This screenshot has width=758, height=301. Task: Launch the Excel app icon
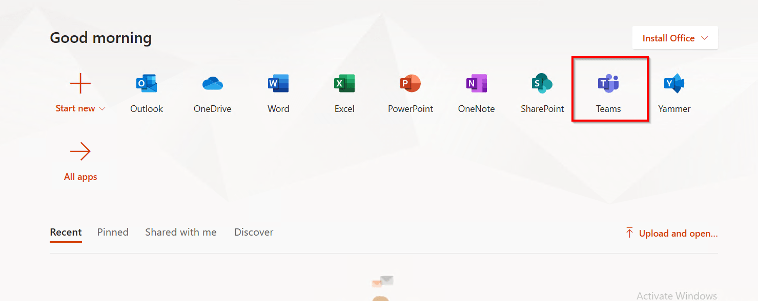point(344,84)
